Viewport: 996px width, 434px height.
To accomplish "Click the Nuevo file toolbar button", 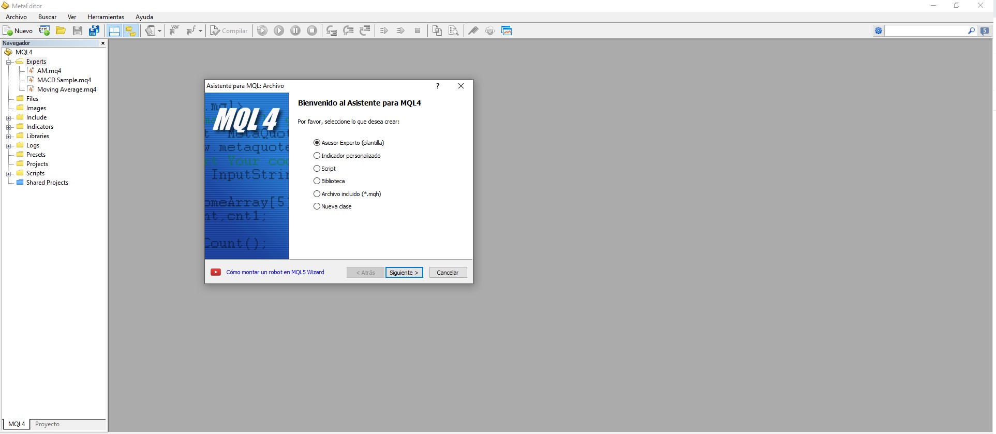I will (x=18, y=31).
